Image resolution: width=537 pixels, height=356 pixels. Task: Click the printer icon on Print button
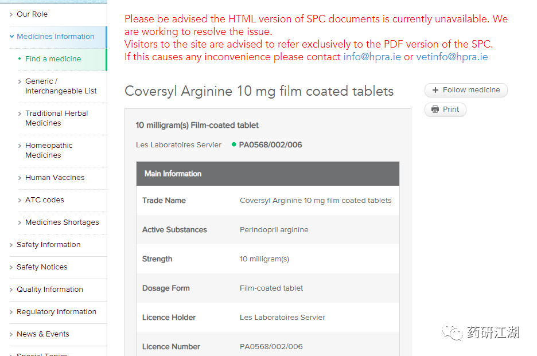435,109
